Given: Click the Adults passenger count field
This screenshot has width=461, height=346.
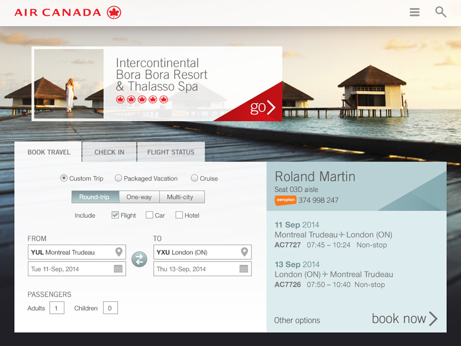Looking at the screenshot, I should [57, 308].
